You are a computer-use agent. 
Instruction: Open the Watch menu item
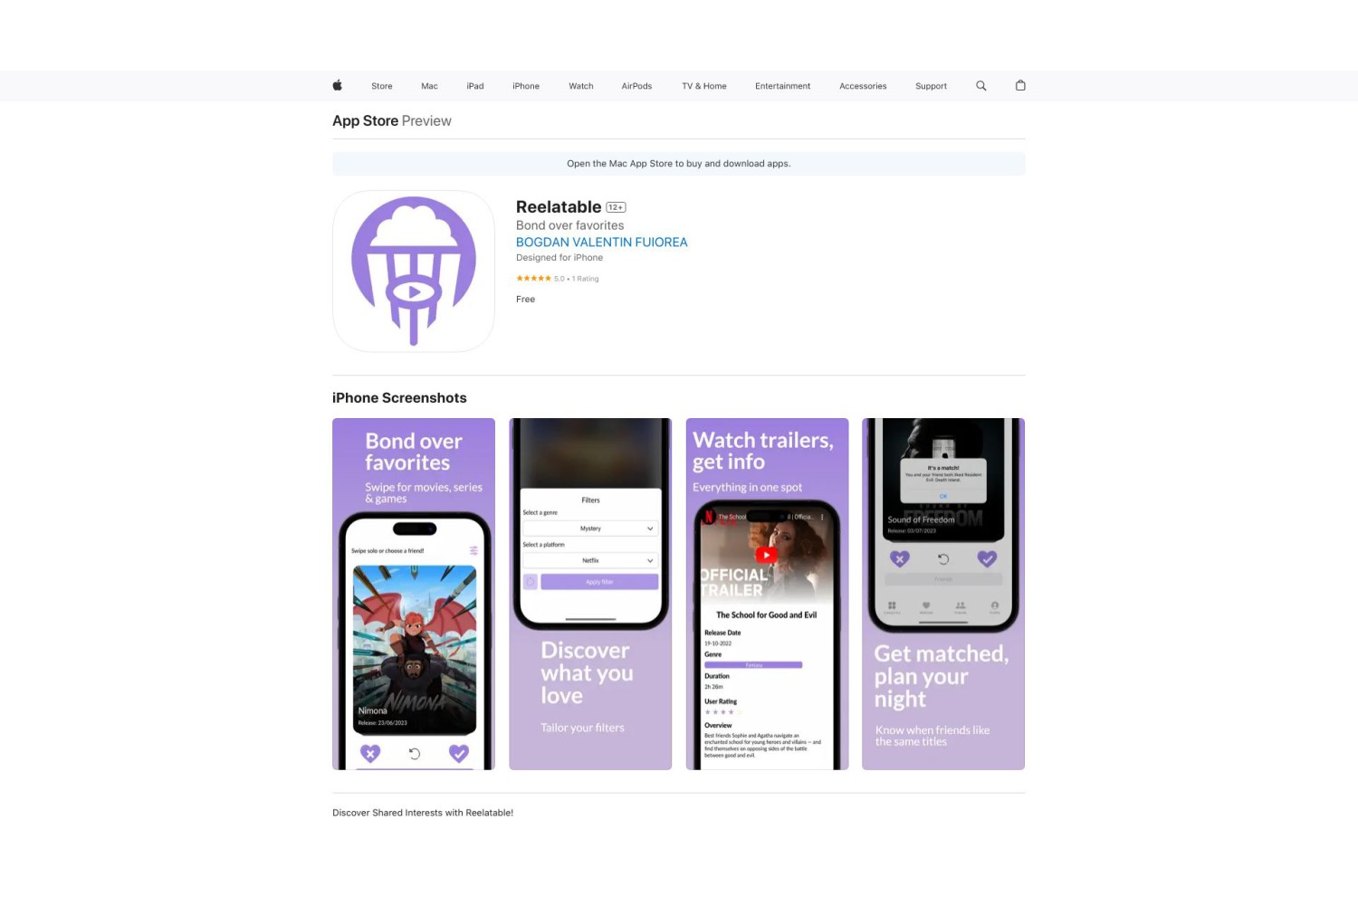pos(581,86)
